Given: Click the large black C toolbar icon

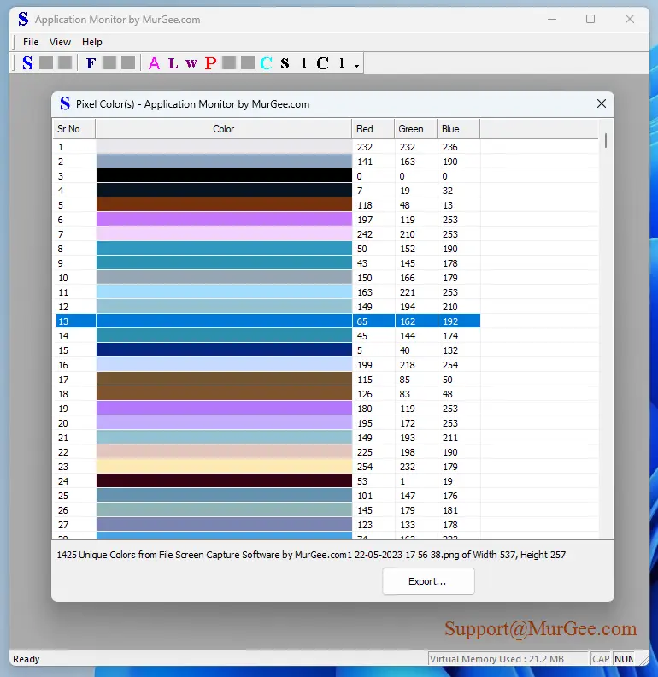Looking at the screenshot, I should point(322,63).
